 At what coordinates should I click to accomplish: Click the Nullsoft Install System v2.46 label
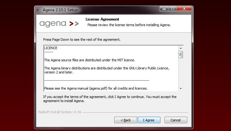pyautogui.click(x=60, y=112)
